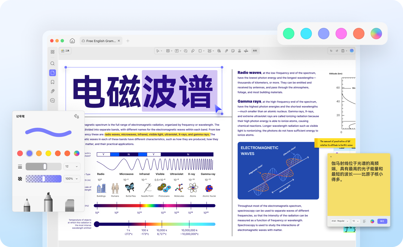403x247 pixels.
Task: Select the highlight text tool icon
Action: point(168,51)
